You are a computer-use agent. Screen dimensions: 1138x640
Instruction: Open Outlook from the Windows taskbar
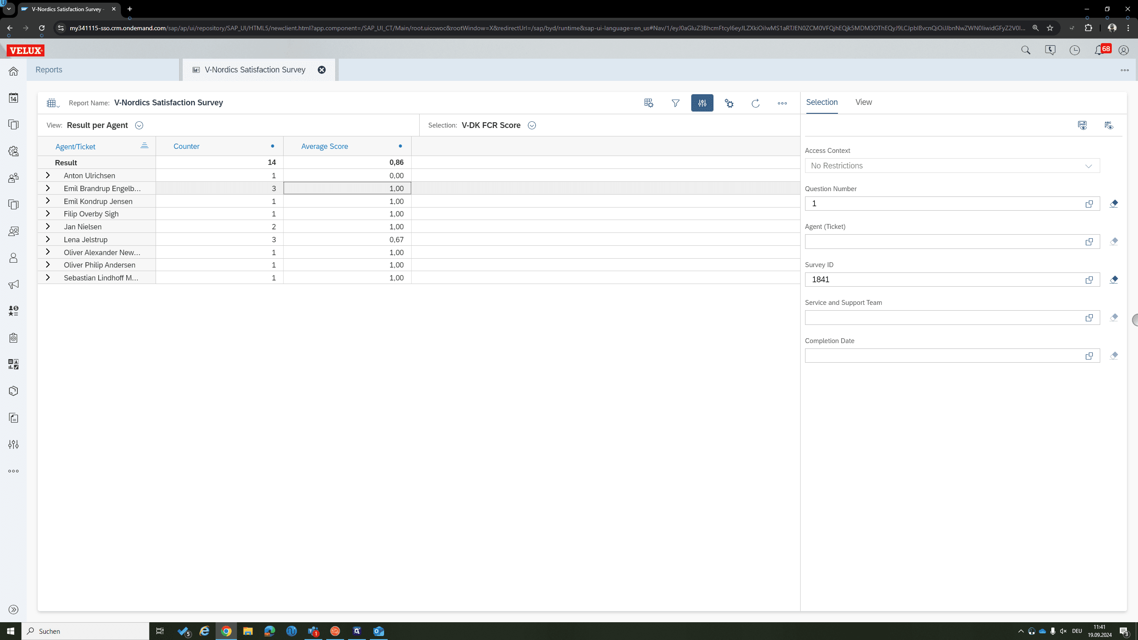click(379, 631)
